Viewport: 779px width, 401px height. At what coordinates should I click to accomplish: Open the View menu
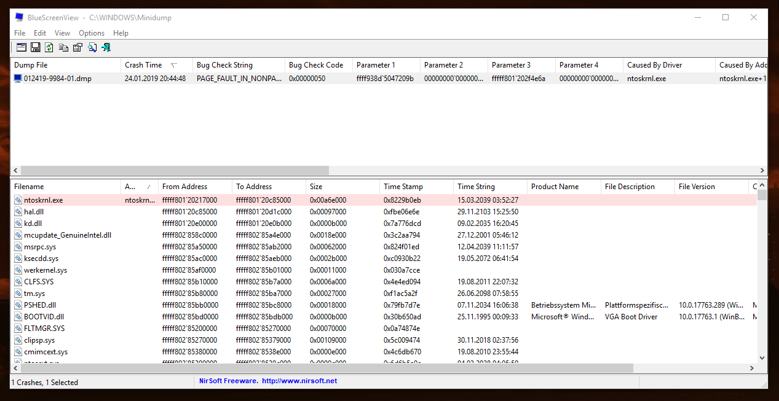[x=62, y=33]
